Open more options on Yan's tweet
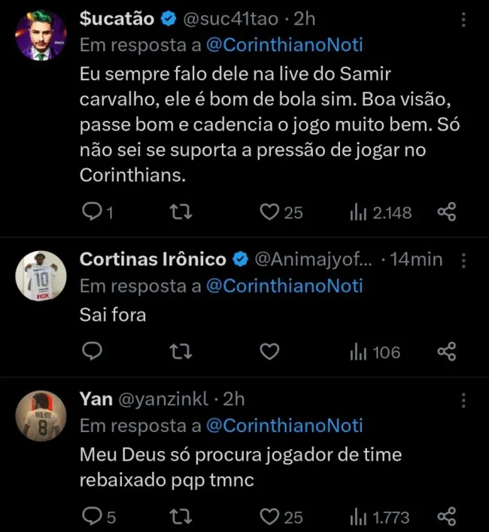Screen dimensions: 489x532 [x=463, y=399]
